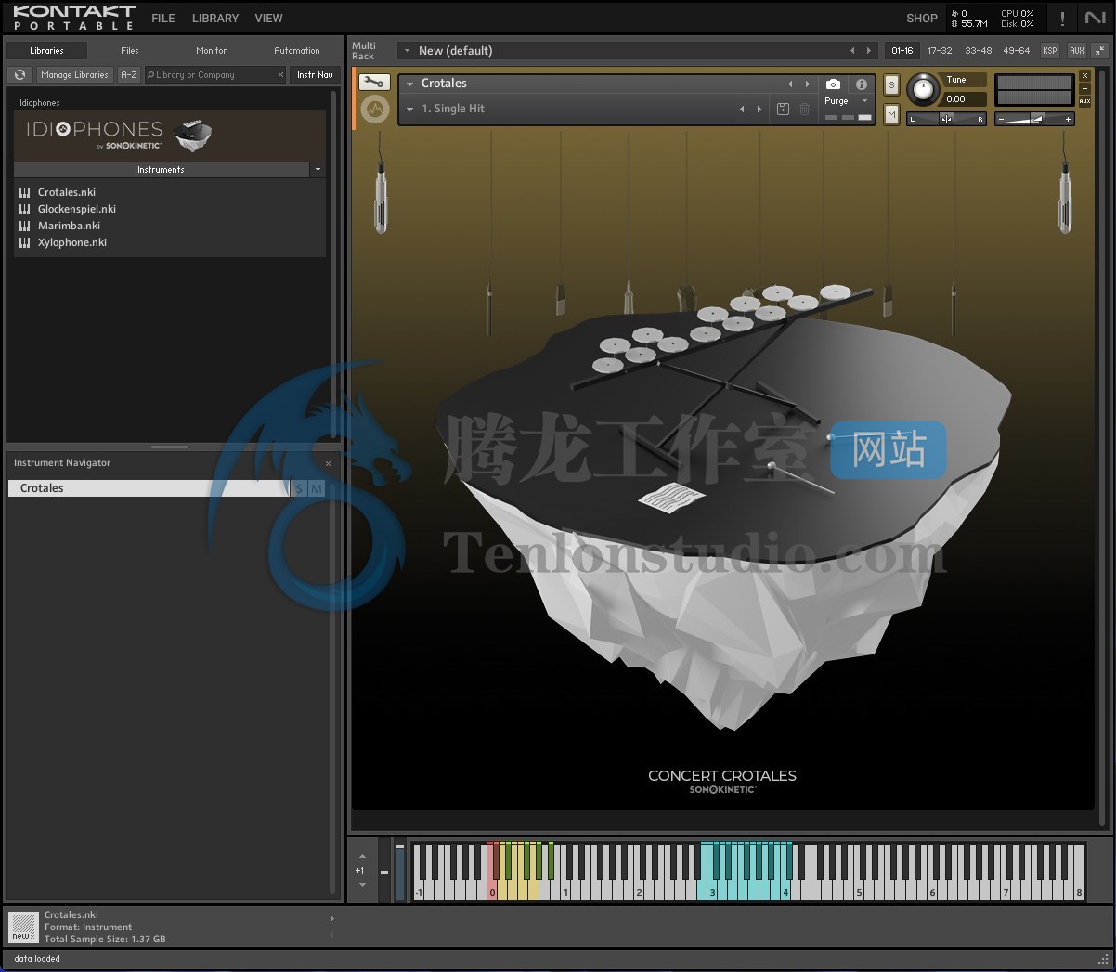Image resolution: width=1116 pixels, height=972 pixels.
Task: Minimize rack view using the arrows icon
Action: [1099, 51]
